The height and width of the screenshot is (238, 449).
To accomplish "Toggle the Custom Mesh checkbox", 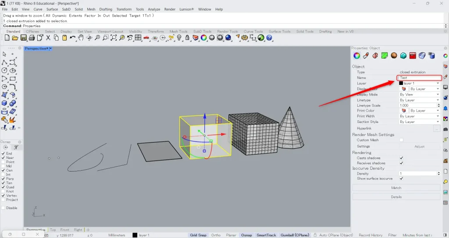I will tap(401, 140).
